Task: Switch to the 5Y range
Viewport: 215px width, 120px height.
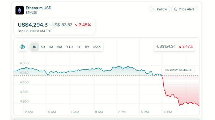Action: coord(87,47)
